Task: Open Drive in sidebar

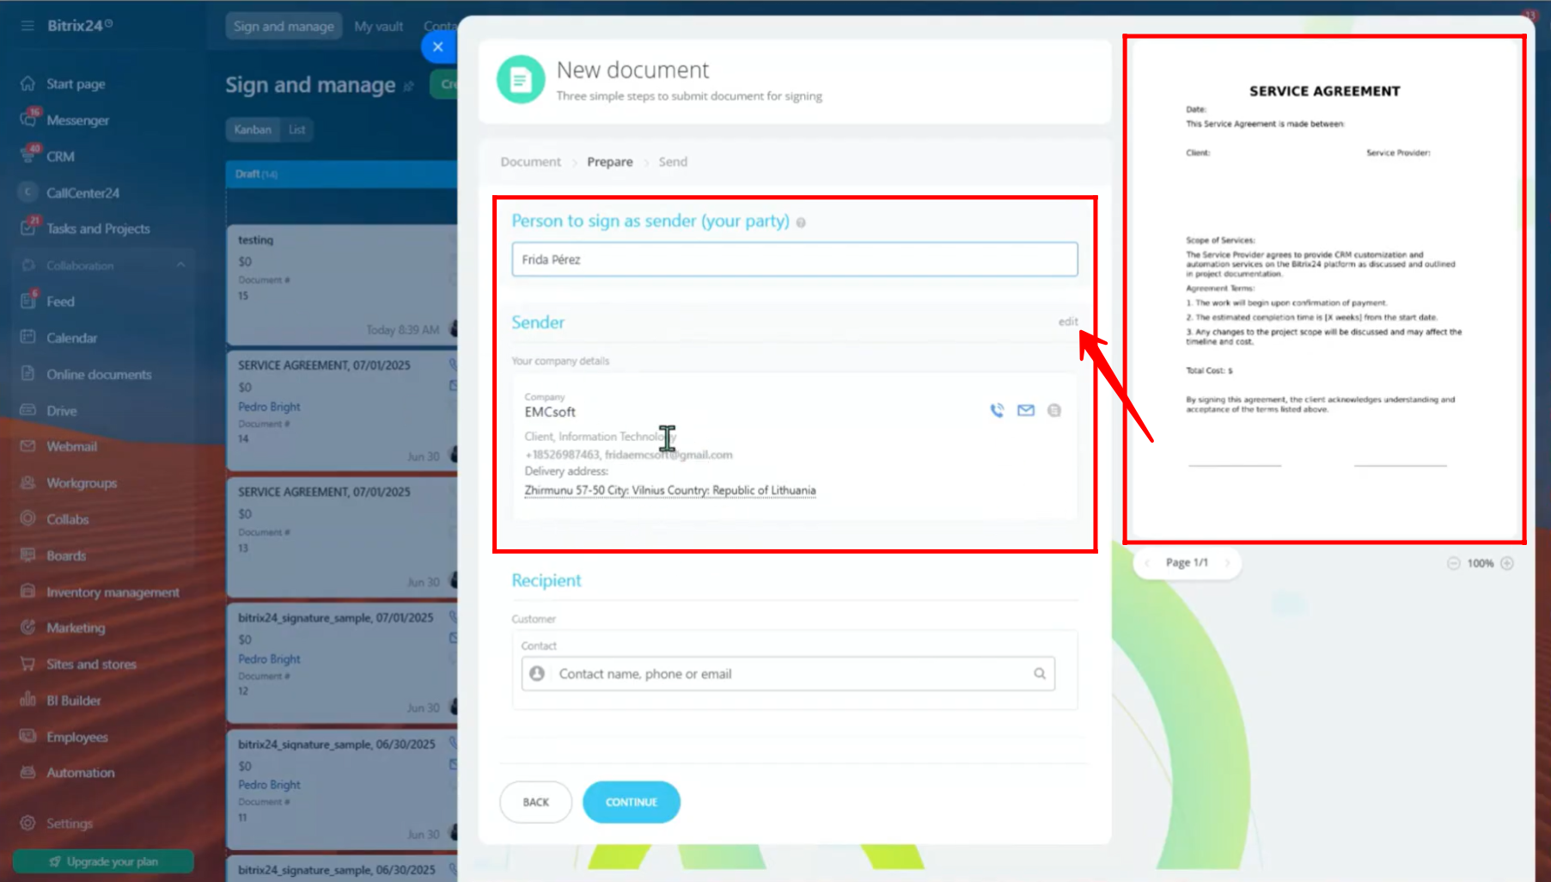Action: 61,411
